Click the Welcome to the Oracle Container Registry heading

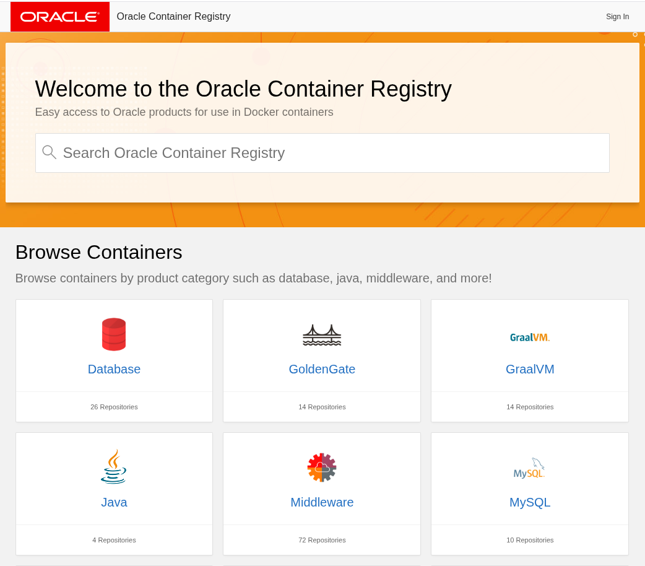tap(243, 89)
